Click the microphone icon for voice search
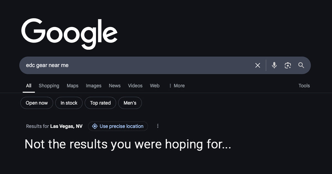Viewport: 332px width, 174px height. pyautogui.click(x=274, y=65)
